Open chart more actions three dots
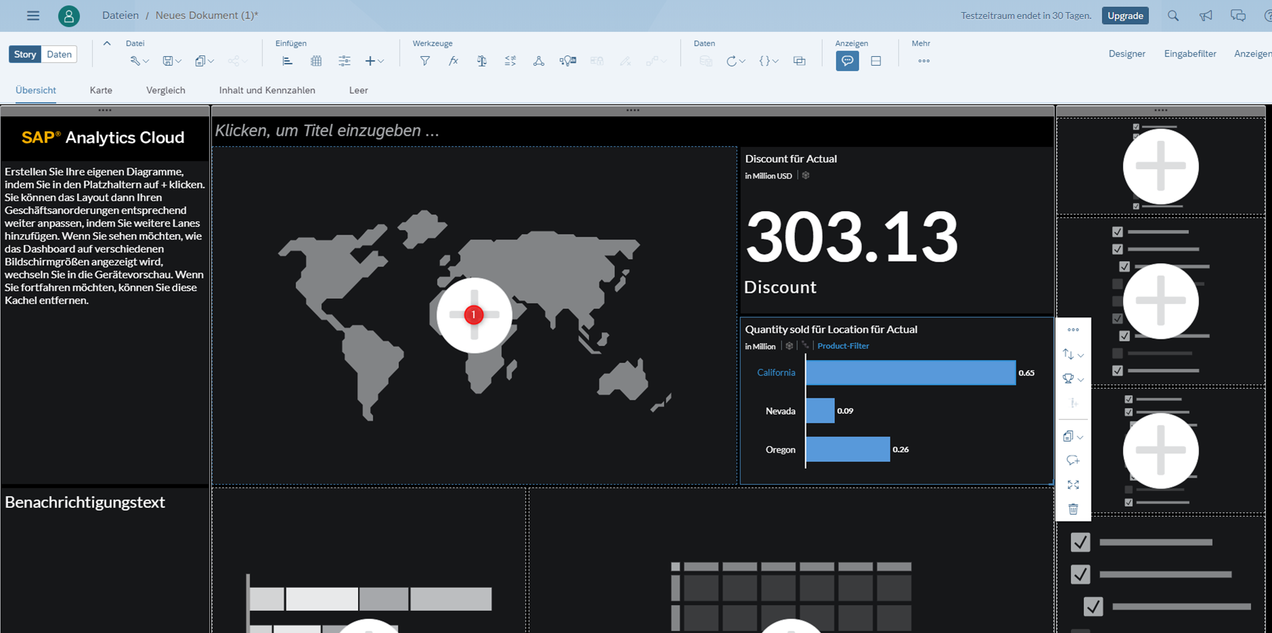1272x633 pixels. click(x=1073, y=330)
